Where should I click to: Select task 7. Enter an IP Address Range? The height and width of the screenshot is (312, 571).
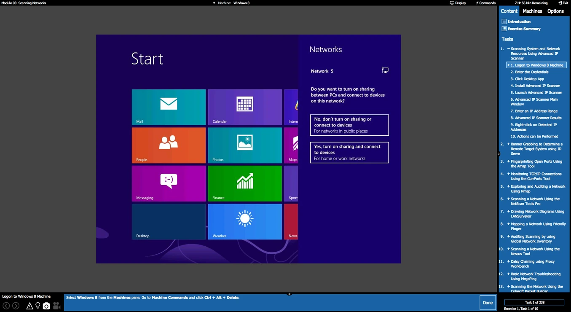click(x=534, y=111)
